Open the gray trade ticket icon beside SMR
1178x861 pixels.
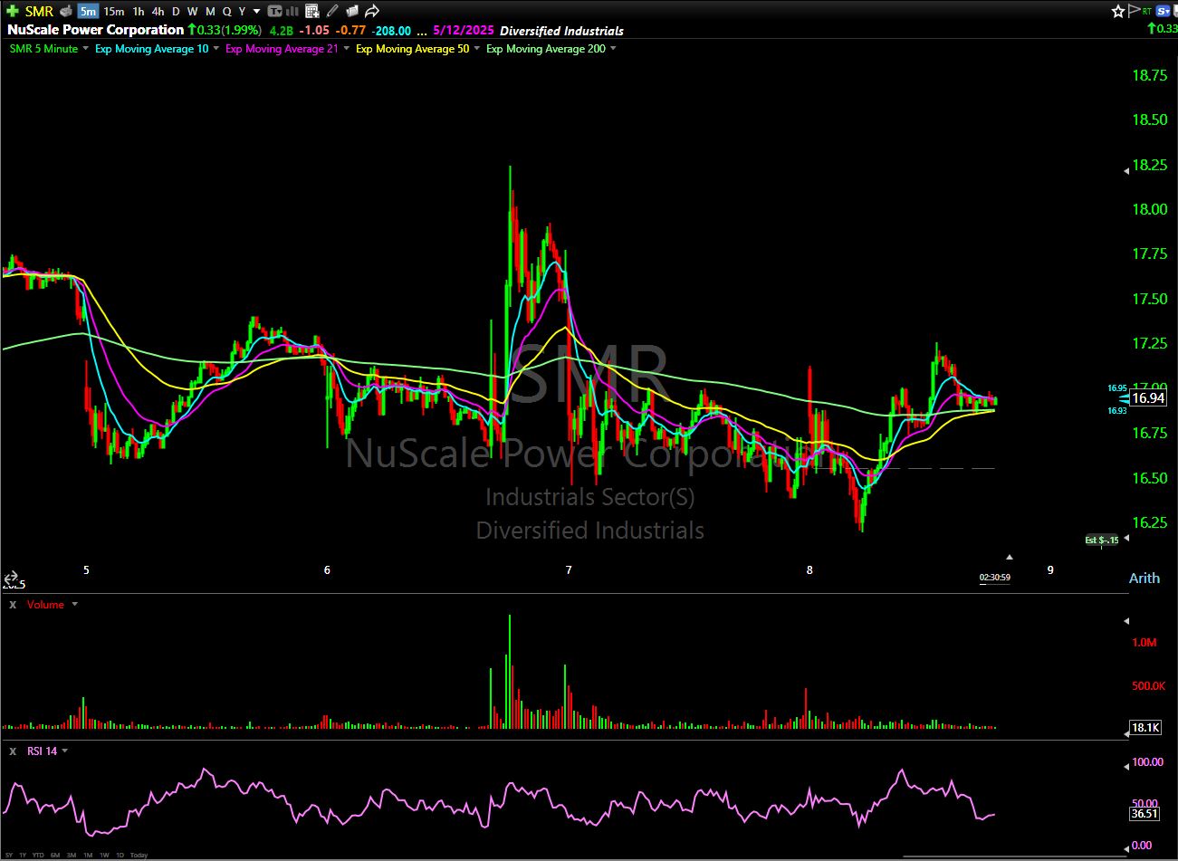[65, 12]
